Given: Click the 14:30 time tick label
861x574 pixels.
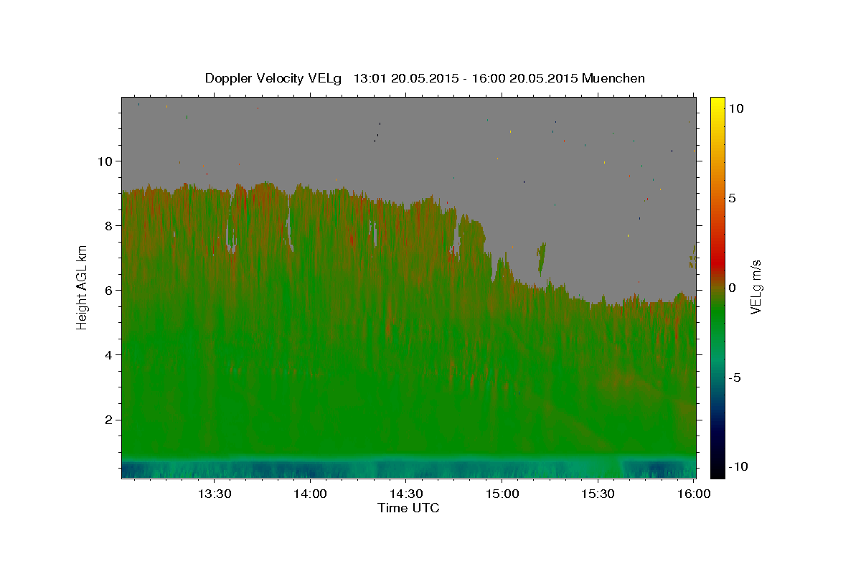Looking at the screenshot, I should 406,494.
